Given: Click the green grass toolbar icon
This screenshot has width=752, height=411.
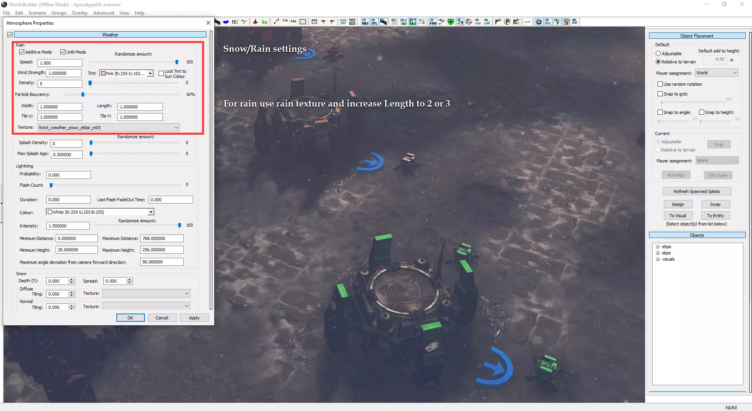Looking at the screenshot, I should pyautogui.click(x=265, y=22).
